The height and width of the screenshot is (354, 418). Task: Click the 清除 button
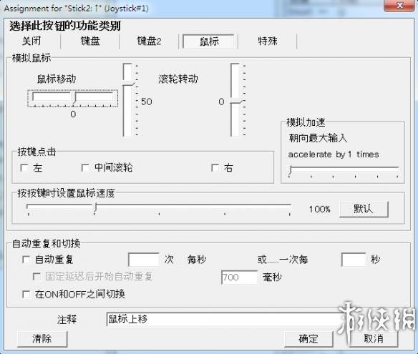point(42,339)
